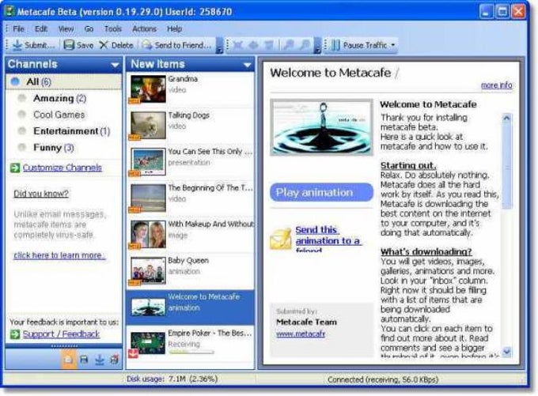Click Empire Poker receiving progress bar
The height and width of the screenshot is (396, 538).
click(191, 352)
